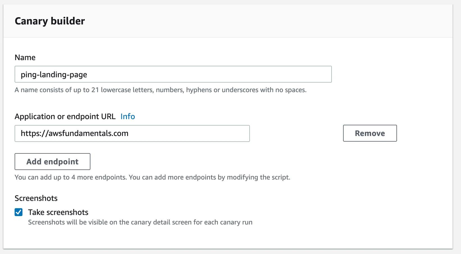Click the Application or endpoint URL label
The height and width of the screenshot is (254, 461).
[65, 116]
